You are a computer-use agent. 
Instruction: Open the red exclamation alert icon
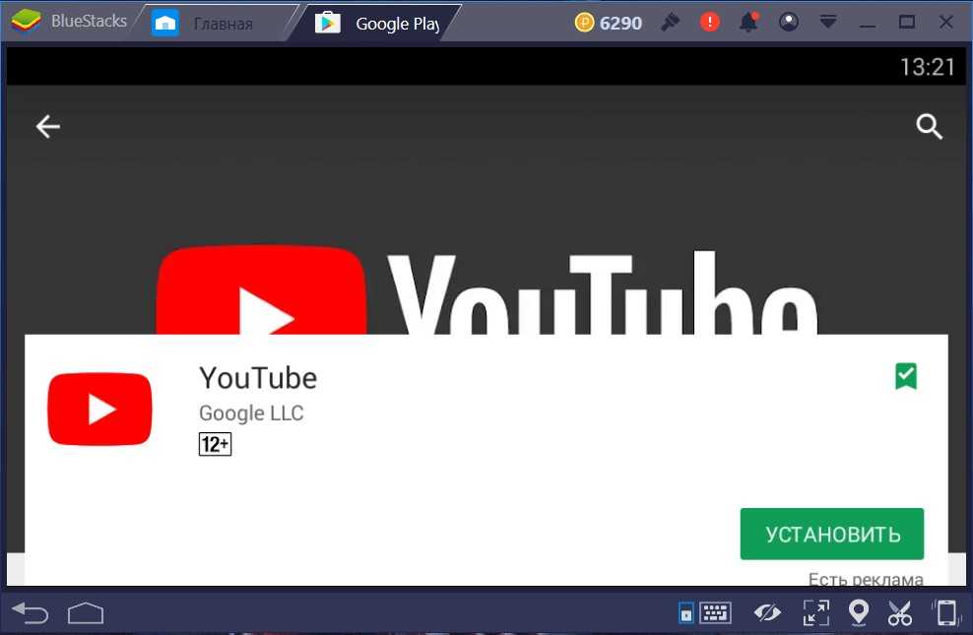coord(709,23)
